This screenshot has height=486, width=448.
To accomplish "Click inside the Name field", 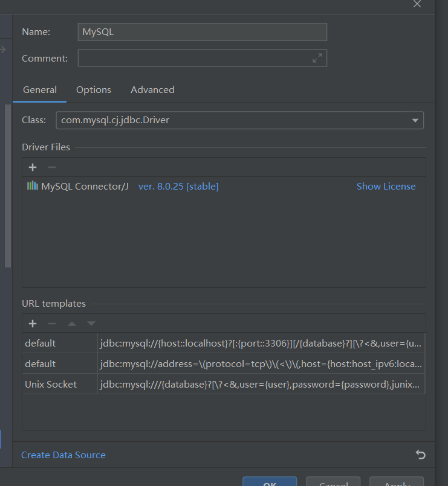I will [202, 31].
